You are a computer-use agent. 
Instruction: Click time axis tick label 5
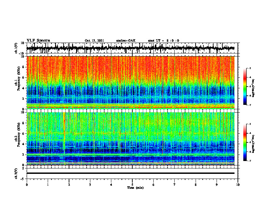(x=132, y=185)
